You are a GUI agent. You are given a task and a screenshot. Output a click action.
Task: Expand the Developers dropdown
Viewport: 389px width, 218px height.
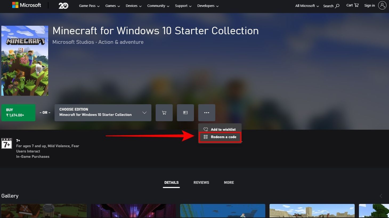[208, 6]
